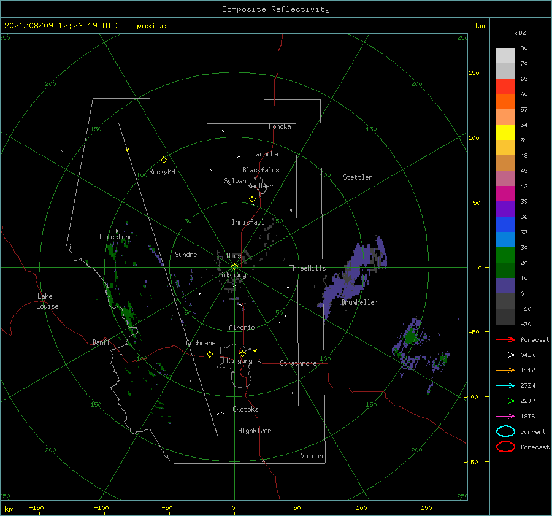Click the Limestone label
This screenshot has width=552, height=516.
click(x=116, y=237)
